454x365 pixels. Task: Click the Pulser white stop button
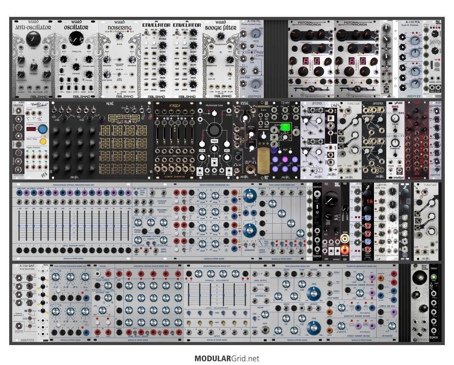97,323
